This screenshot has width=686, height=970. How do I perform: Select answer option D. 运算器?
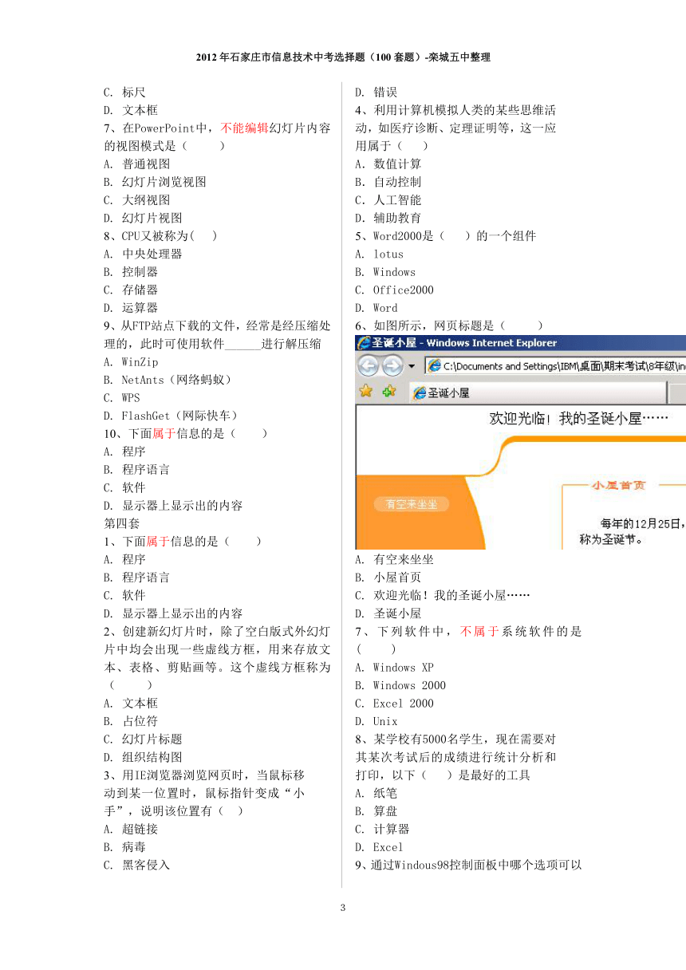[x=131, y=308]
